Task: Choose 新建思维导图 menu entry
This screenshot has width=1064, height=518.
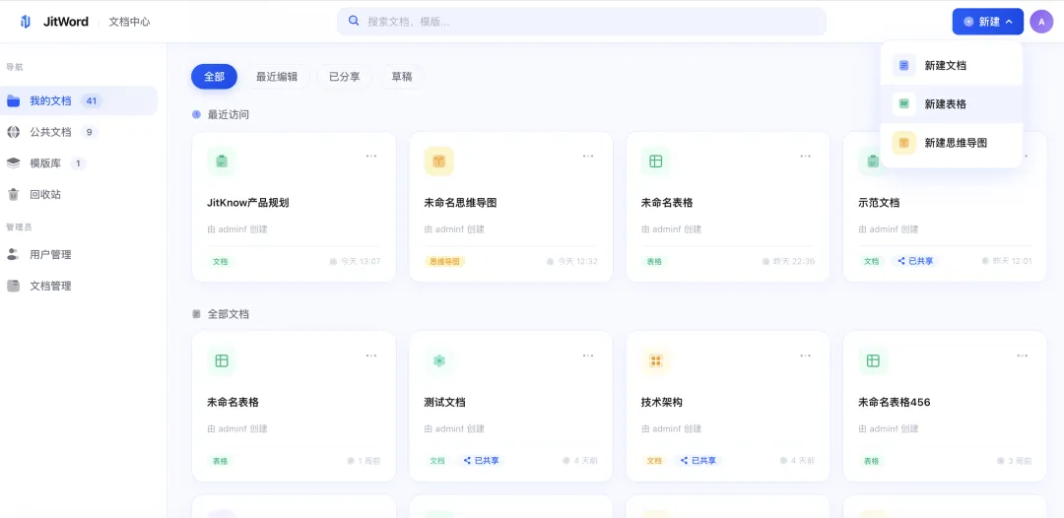Action: click(952, 143)
